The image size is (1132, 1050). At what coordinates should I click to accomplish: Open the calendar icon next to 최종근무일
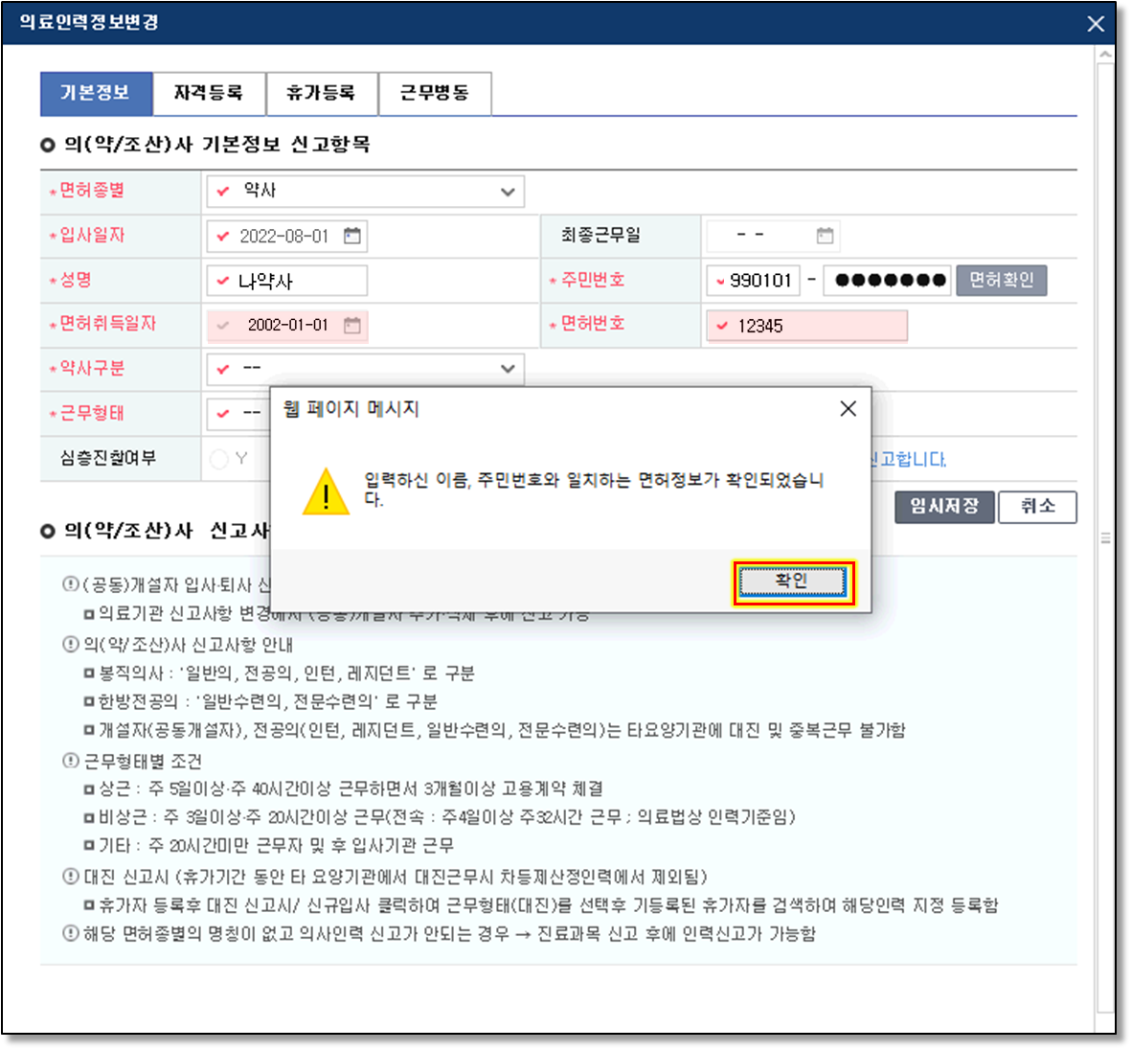pyautogui.click(x=825, y=236)
